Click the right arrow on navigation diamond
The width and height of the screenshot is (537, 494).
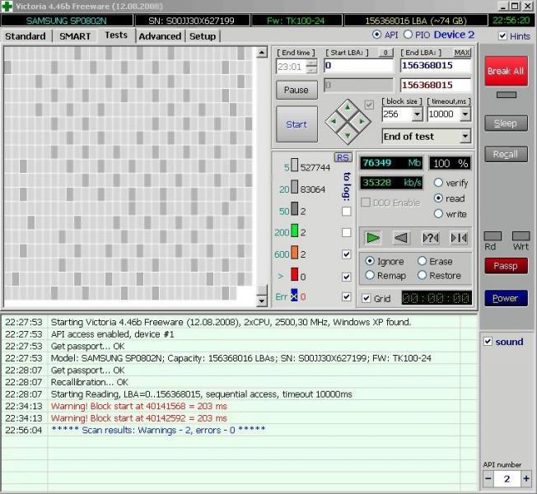(x=363, y=123)
